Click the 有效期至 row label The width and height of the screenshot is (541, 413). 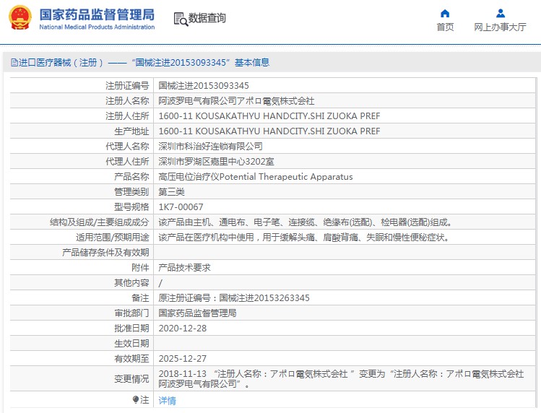pos(131,359)
